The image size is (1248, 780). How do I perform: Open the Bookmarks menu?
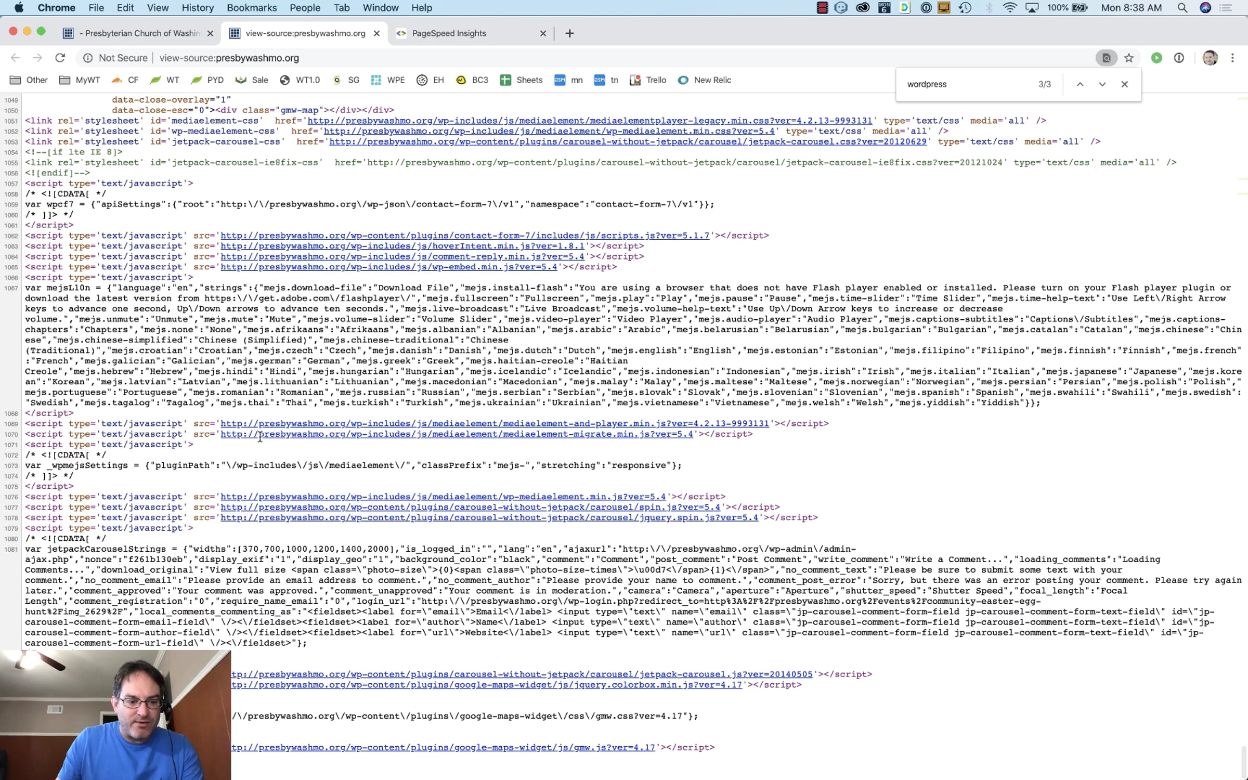click(252, 8)
